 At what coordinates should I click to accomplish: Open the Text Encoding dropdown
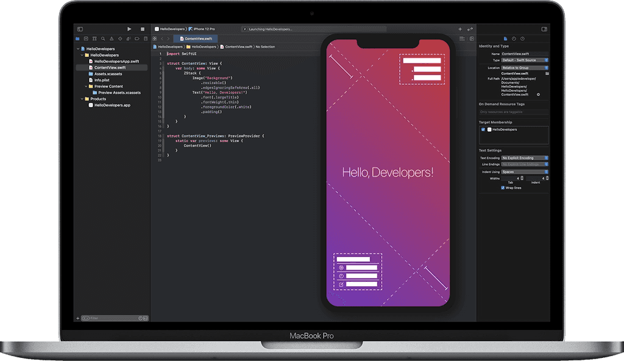[525, 158]
